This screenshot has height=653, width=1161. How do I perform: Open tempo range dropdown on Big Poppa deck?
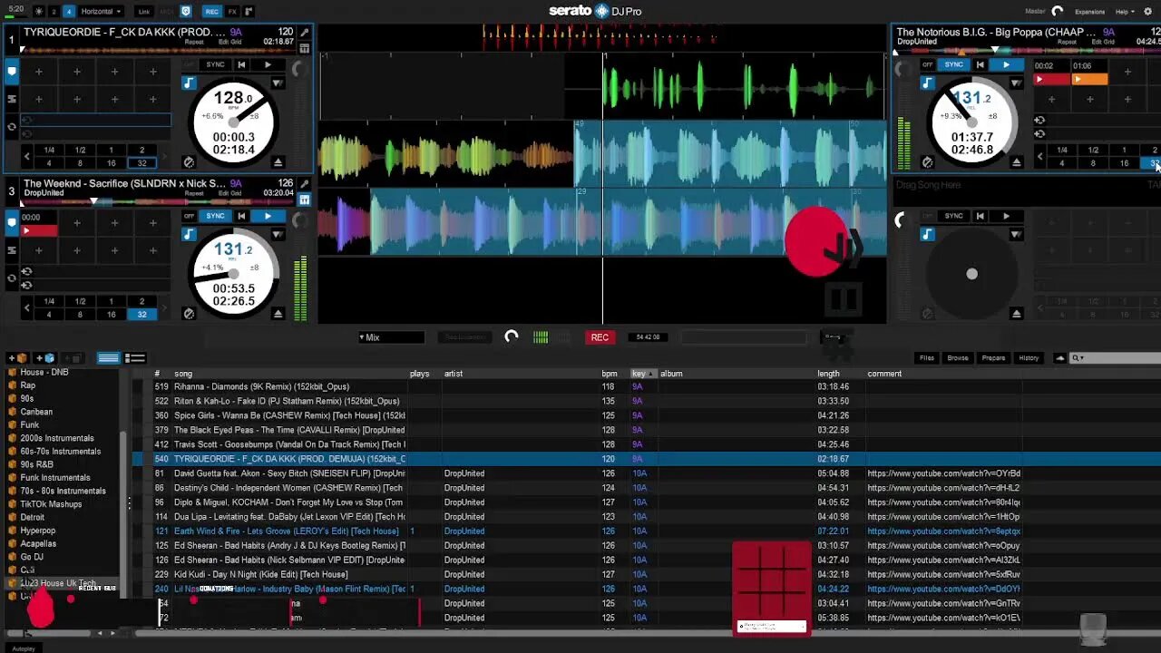(x=1016, y=83)
